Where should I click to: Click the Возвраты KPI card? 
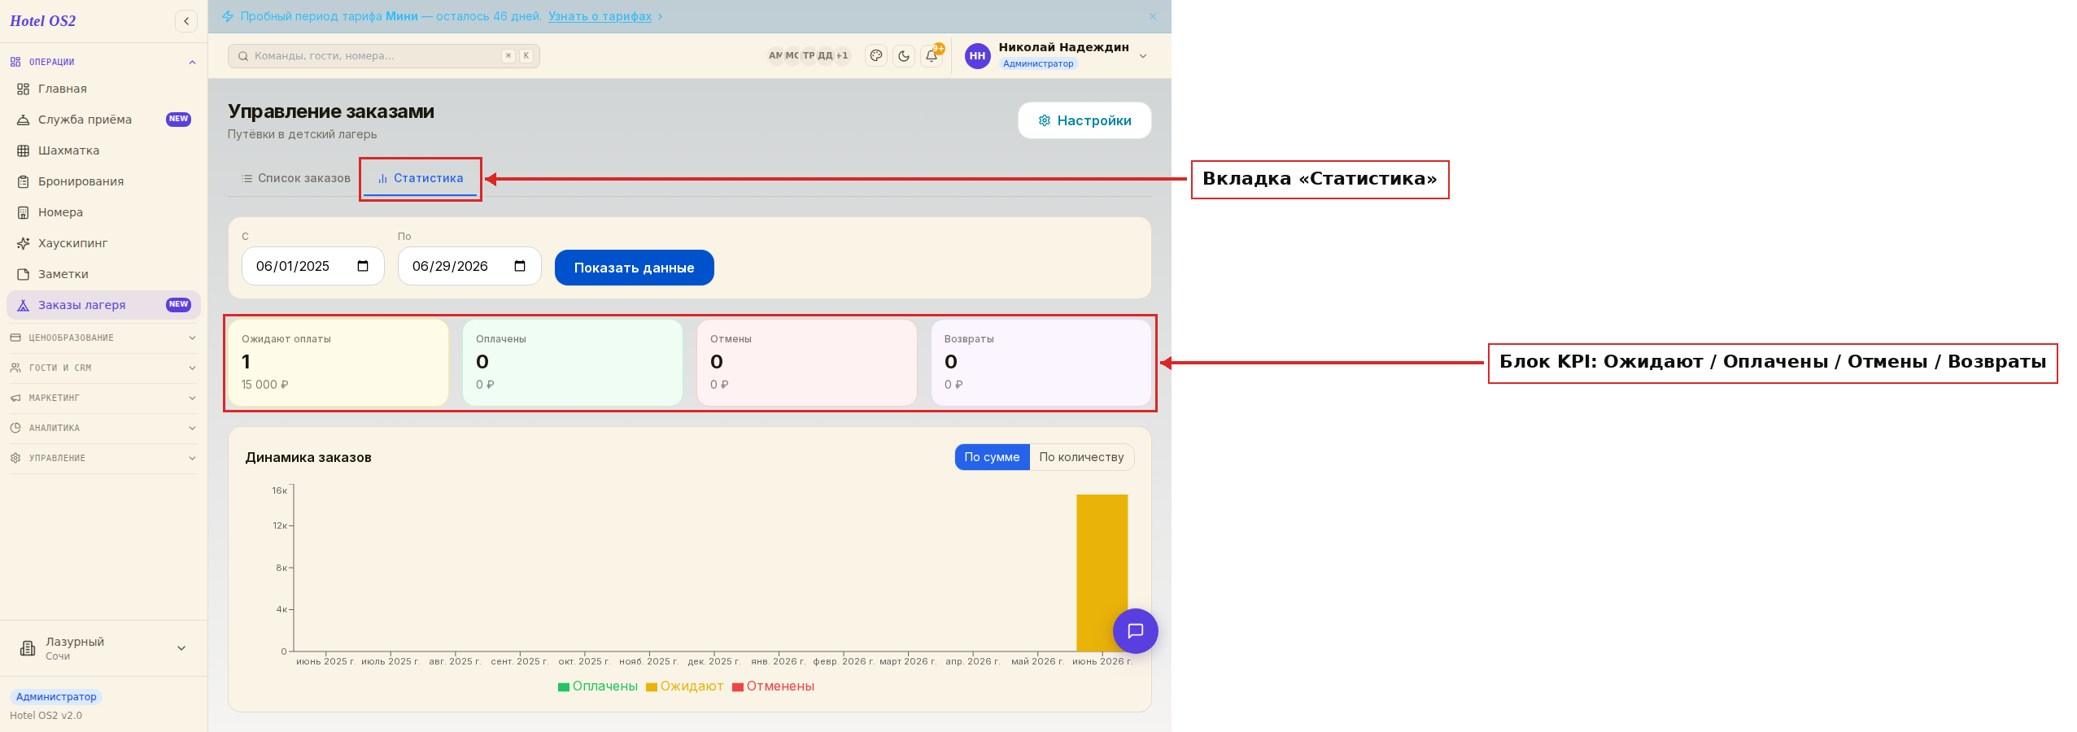coord(1041,362)
